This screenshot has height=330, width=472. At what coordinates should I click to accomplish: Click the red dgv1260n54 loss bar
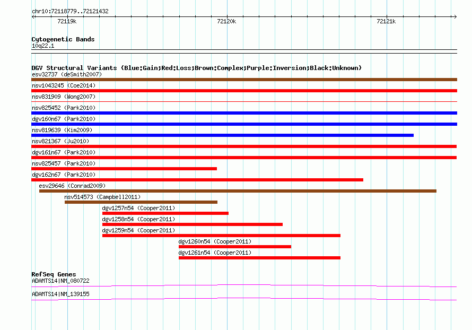pyautogui.click(x=235, y=247)
